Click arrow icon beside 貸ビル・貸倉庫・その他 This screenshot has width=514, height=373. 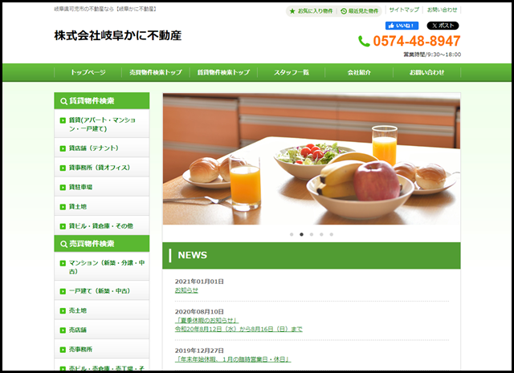point(63,226)
